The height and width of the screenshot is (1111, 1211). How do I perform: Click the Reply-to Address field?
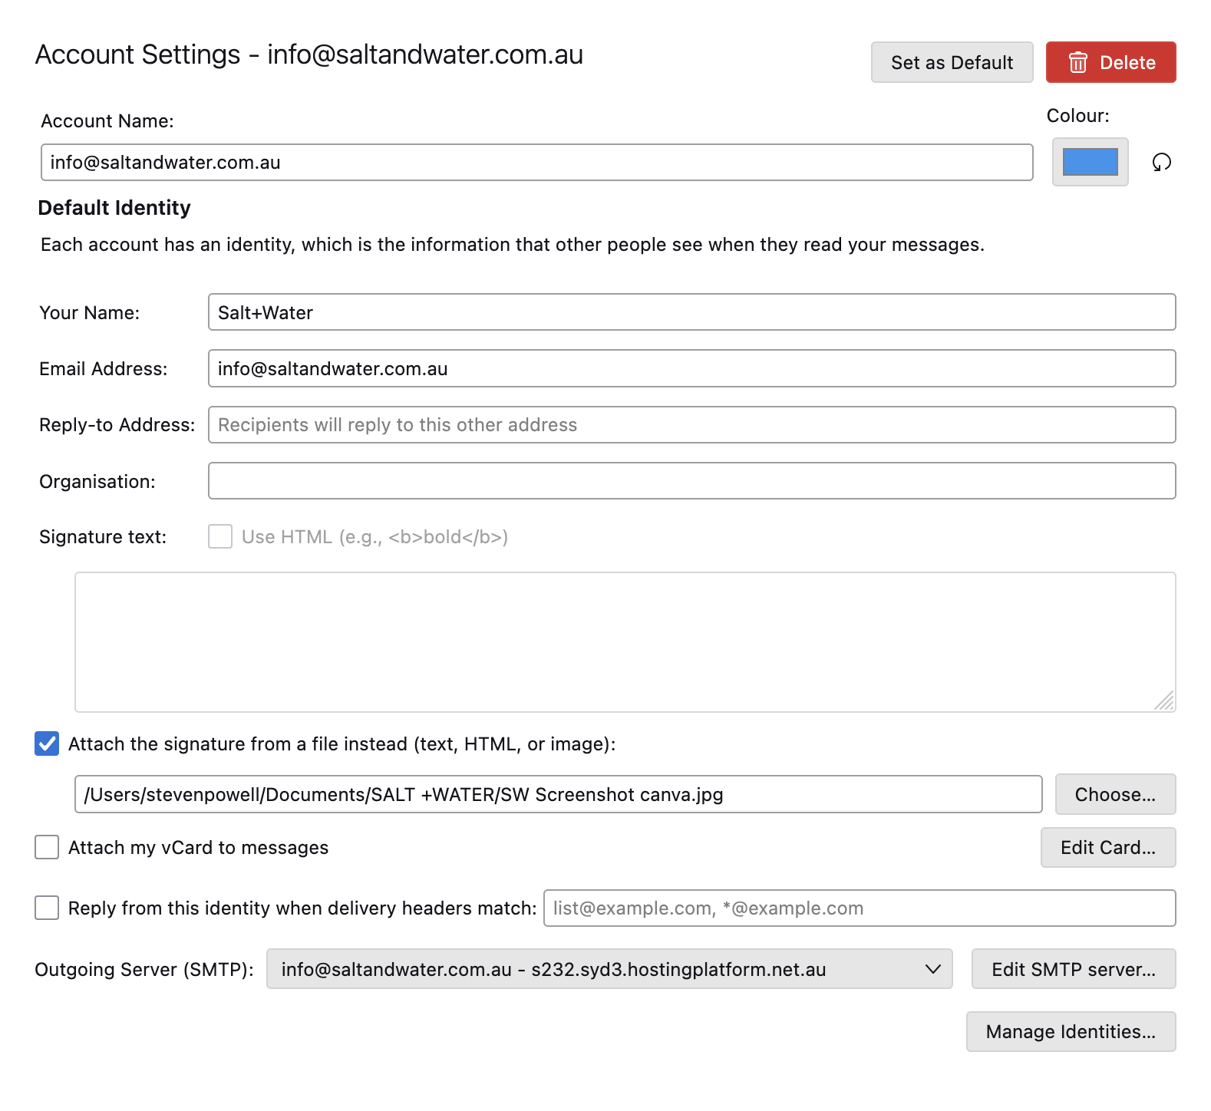[x=691, y=424]
